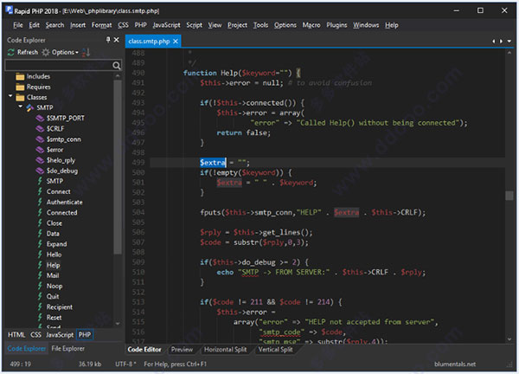Switch to Vertical Split view
Image resolution: width=519 pixels, height=374 pixels.
tap(275, 350)
